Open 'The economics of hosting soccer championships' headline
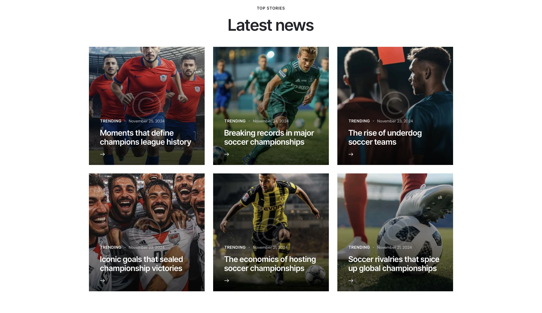The image size is (542, 313). click(270, 264)
